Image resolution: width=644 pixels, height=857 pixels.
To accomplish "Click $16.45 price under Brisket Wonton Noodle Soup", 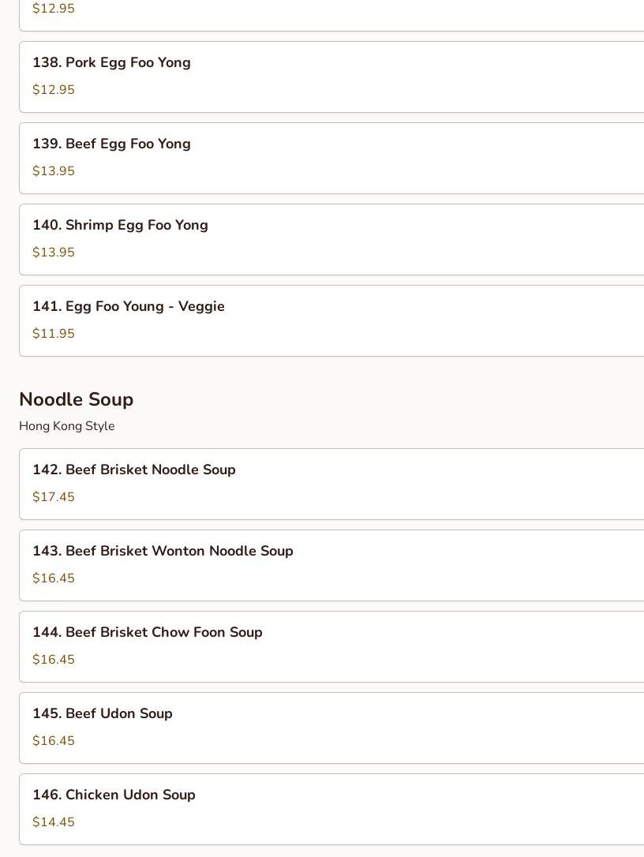I will coord(54,578).
